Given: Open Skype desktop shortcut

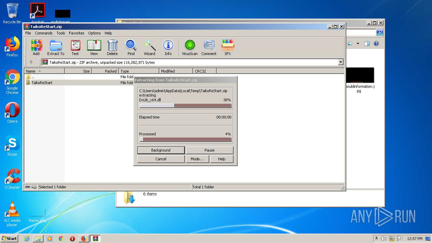Looking at the screenshot, I should [12, 146].
